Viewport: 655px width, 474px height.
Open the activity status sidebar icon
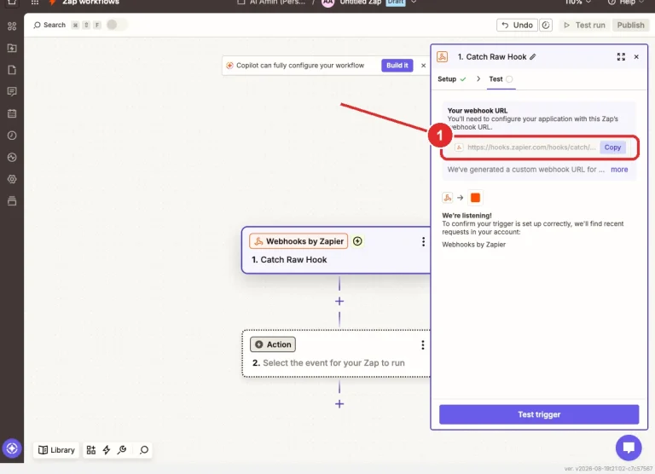(x=12, y=158)
